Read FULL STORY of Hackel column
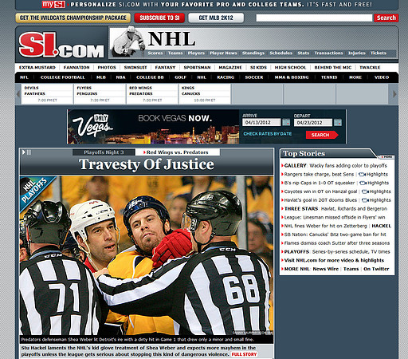The height and width of the screenshot is (359, 408). (244, 354)
